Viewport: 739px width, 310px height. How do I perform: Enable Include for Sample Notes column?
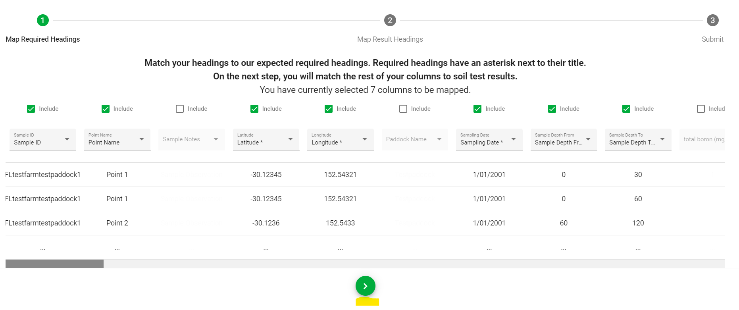180,109
